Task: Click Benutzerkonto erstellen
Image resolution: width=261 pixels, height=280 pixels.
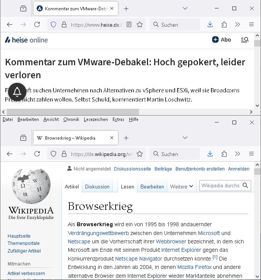Action: pos(200,169)
